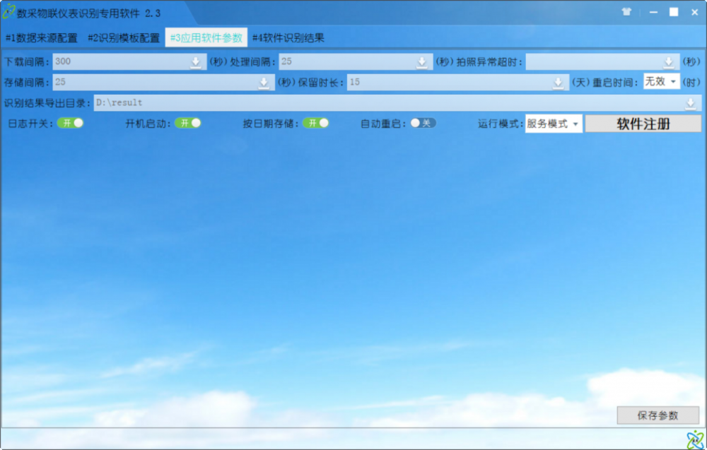Click the arrow icon in 存储间隔 field
Viewport: 707px width, 450px height.
pyautogui.click(x=264, y=83)
